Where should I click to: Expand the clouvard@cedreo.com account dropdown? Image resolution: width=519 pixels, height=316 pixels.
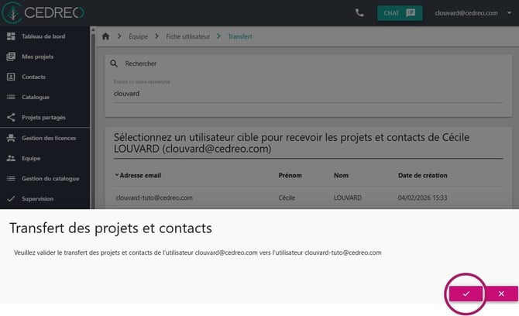509,13
